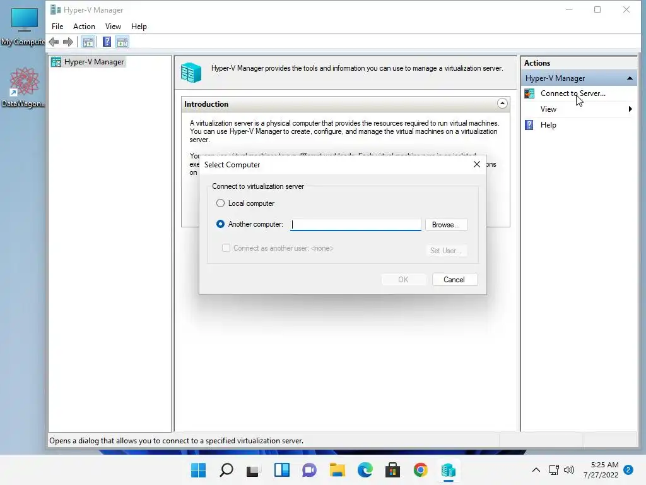Open Chat icon on taskbar
Screen dimensions: 646x485
[x=309, y=470]
